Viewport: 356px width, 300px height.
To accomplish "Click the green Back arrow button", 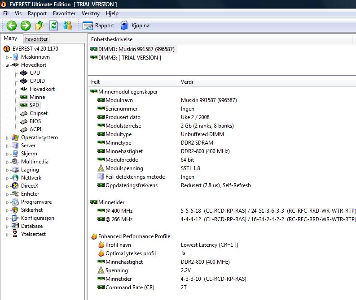I will pyautogui.click(x=11, y=26).
